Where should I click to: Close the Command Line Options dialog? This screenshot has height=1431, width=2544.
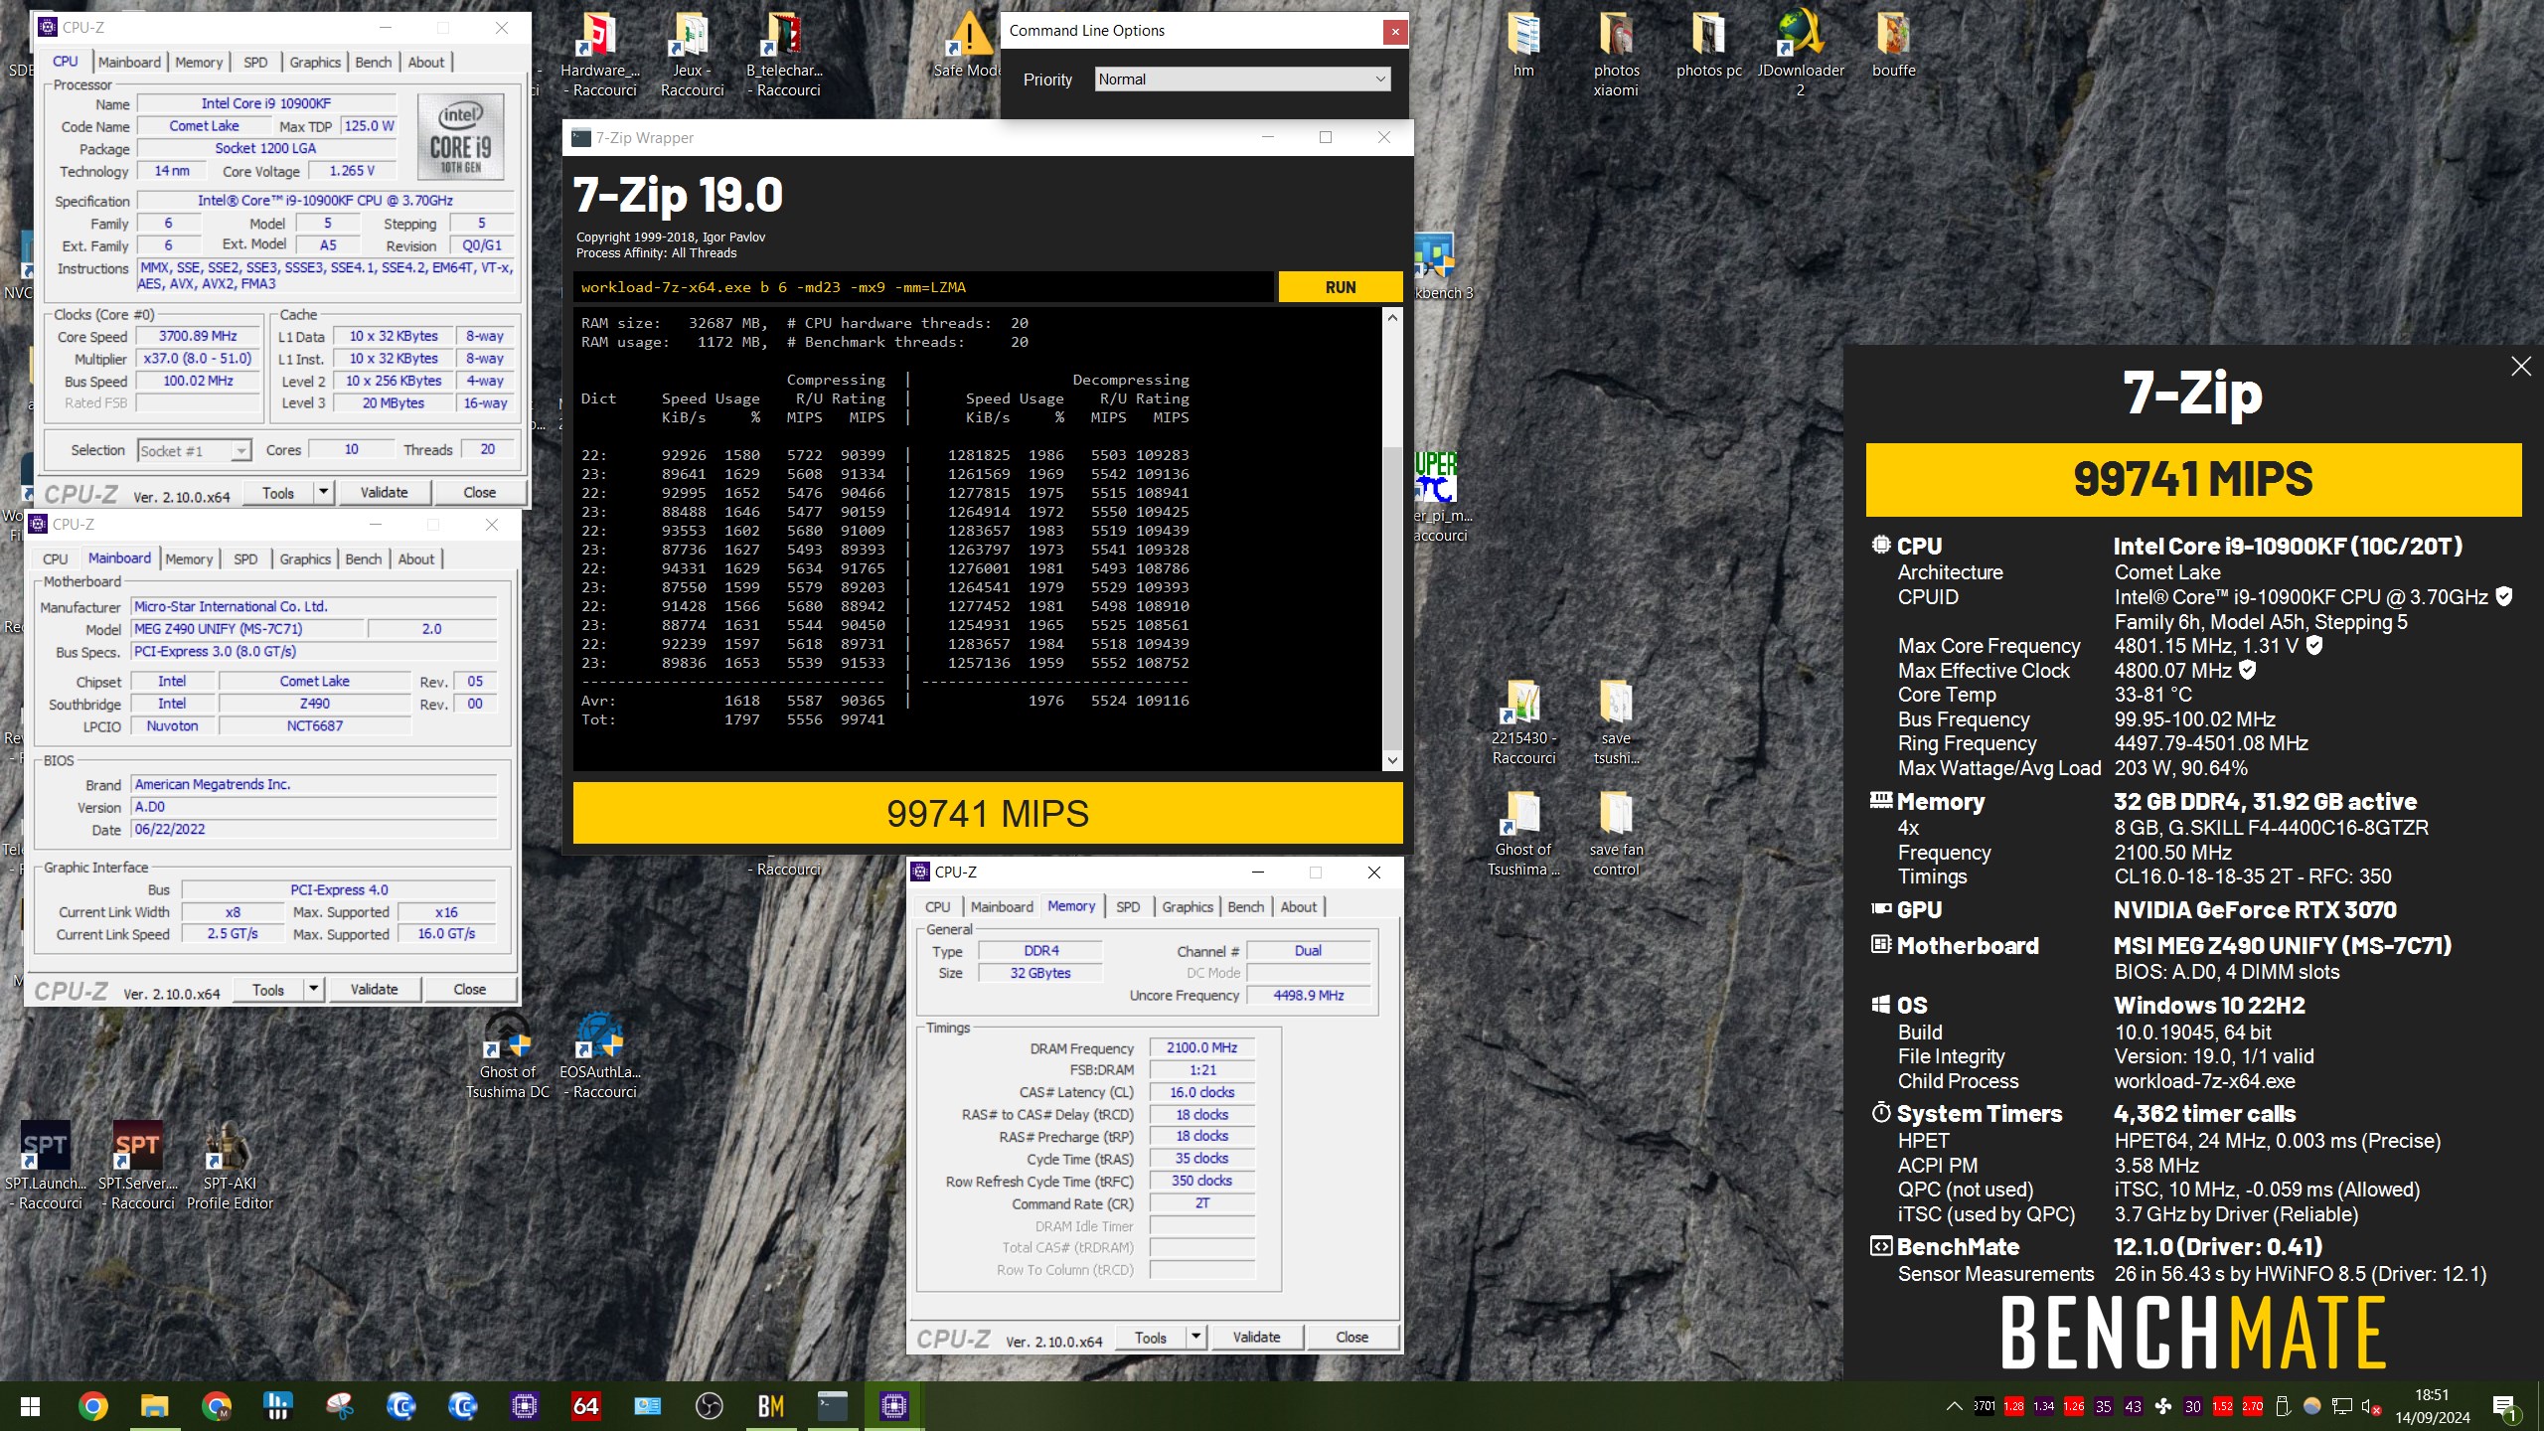[1395, 31]
